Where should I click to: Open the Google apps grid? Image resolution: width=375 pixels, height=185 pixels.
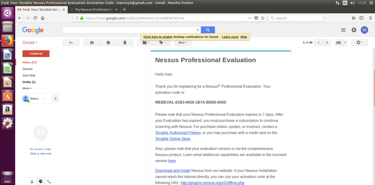click(x=343, y=30)
